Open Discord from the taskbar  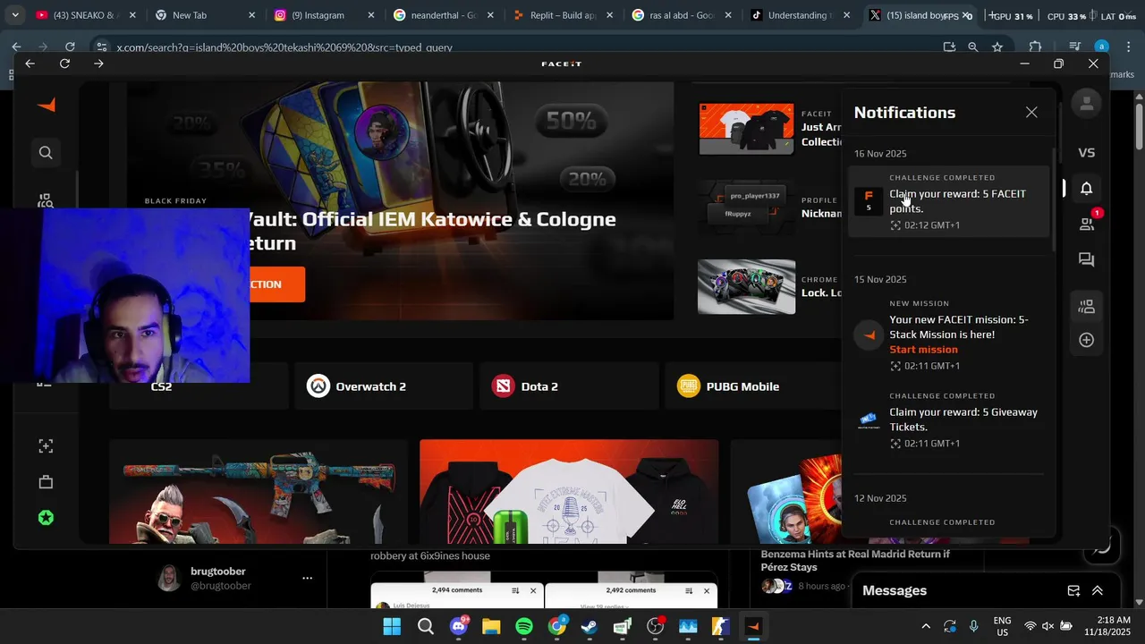point(460,626)
